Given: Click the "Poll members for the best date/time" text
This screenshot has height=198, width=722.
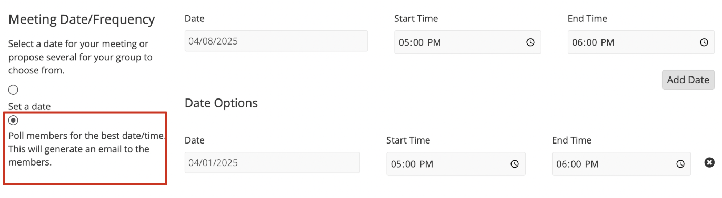Looking at the screenshot, I should [87, 136].
